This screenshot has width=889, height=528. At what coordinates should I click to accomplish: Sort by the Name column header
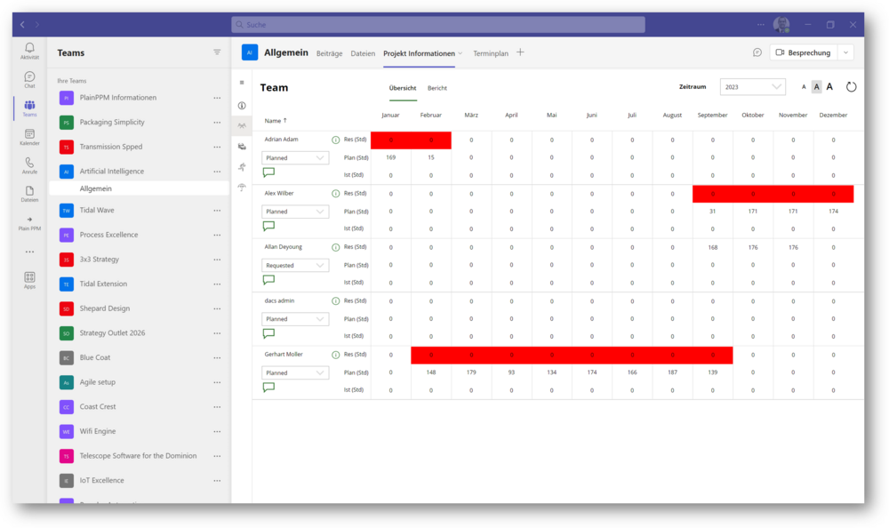point(275,120)
